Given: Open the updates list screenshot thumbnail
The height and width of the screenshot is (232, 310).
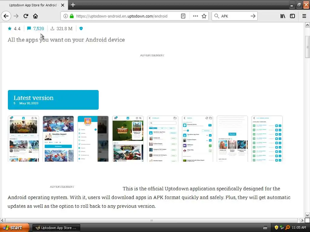Looking at the screenshot, I should (x=197, y=139).
